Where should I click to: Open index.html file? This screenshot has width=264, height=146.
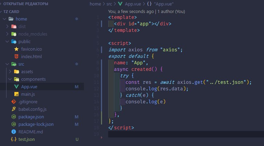pyautogui.click(x=31, y=56)
